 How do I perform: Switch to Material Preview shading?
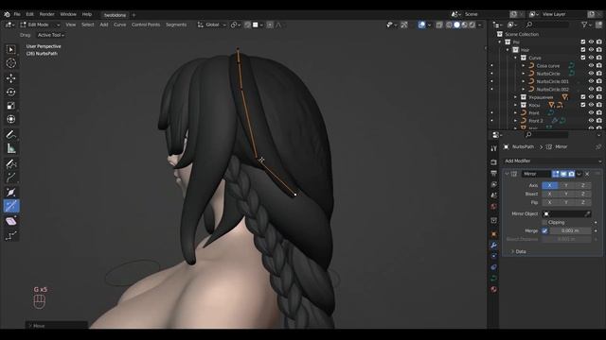click(x=465, y=25)
